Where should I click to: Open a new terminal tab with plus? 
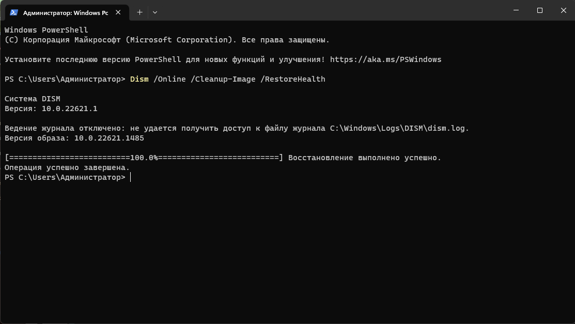pos(139,12)
